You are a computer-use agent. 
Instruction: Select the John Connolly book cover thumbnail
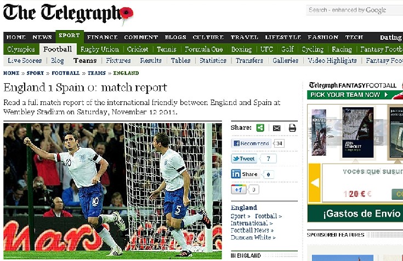[357, 132]
